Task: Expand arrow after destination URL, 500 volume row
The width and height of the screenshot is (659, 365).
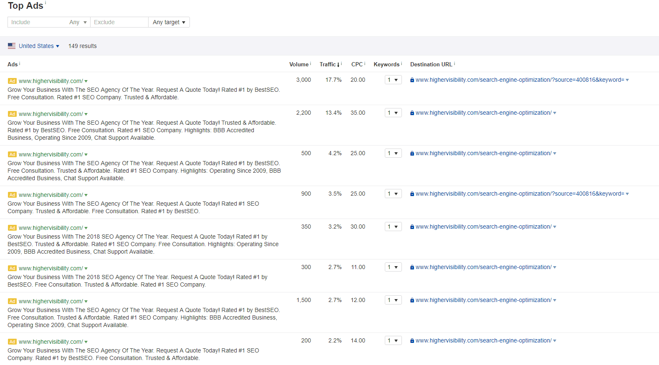Action: [555, 154]
